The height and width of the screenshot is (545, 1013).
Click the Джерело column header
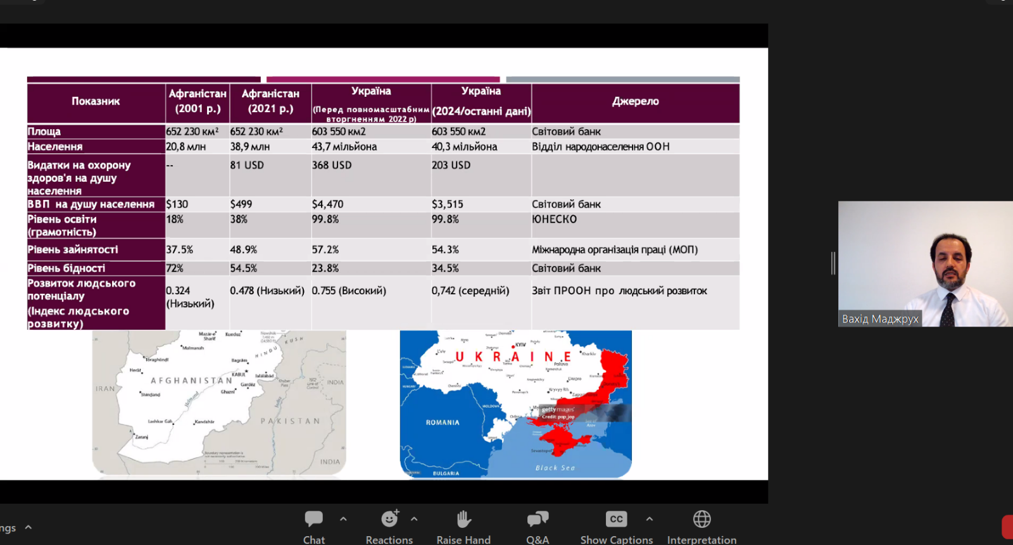pyautogui.click(x=635, y=101)
